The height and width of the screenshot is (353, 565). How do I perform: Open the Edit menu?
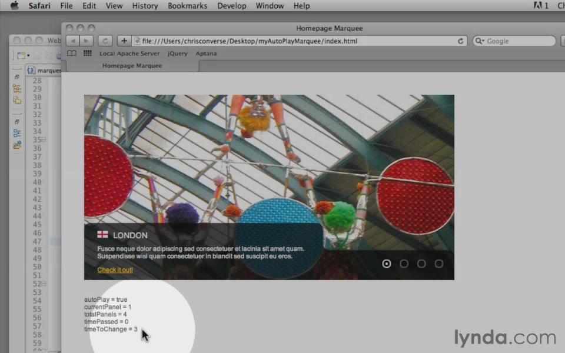click(89, 6)
